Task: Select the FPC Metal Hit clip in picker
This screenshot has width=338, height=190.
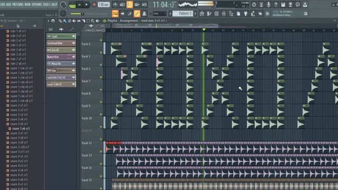Action: point(61,63)
